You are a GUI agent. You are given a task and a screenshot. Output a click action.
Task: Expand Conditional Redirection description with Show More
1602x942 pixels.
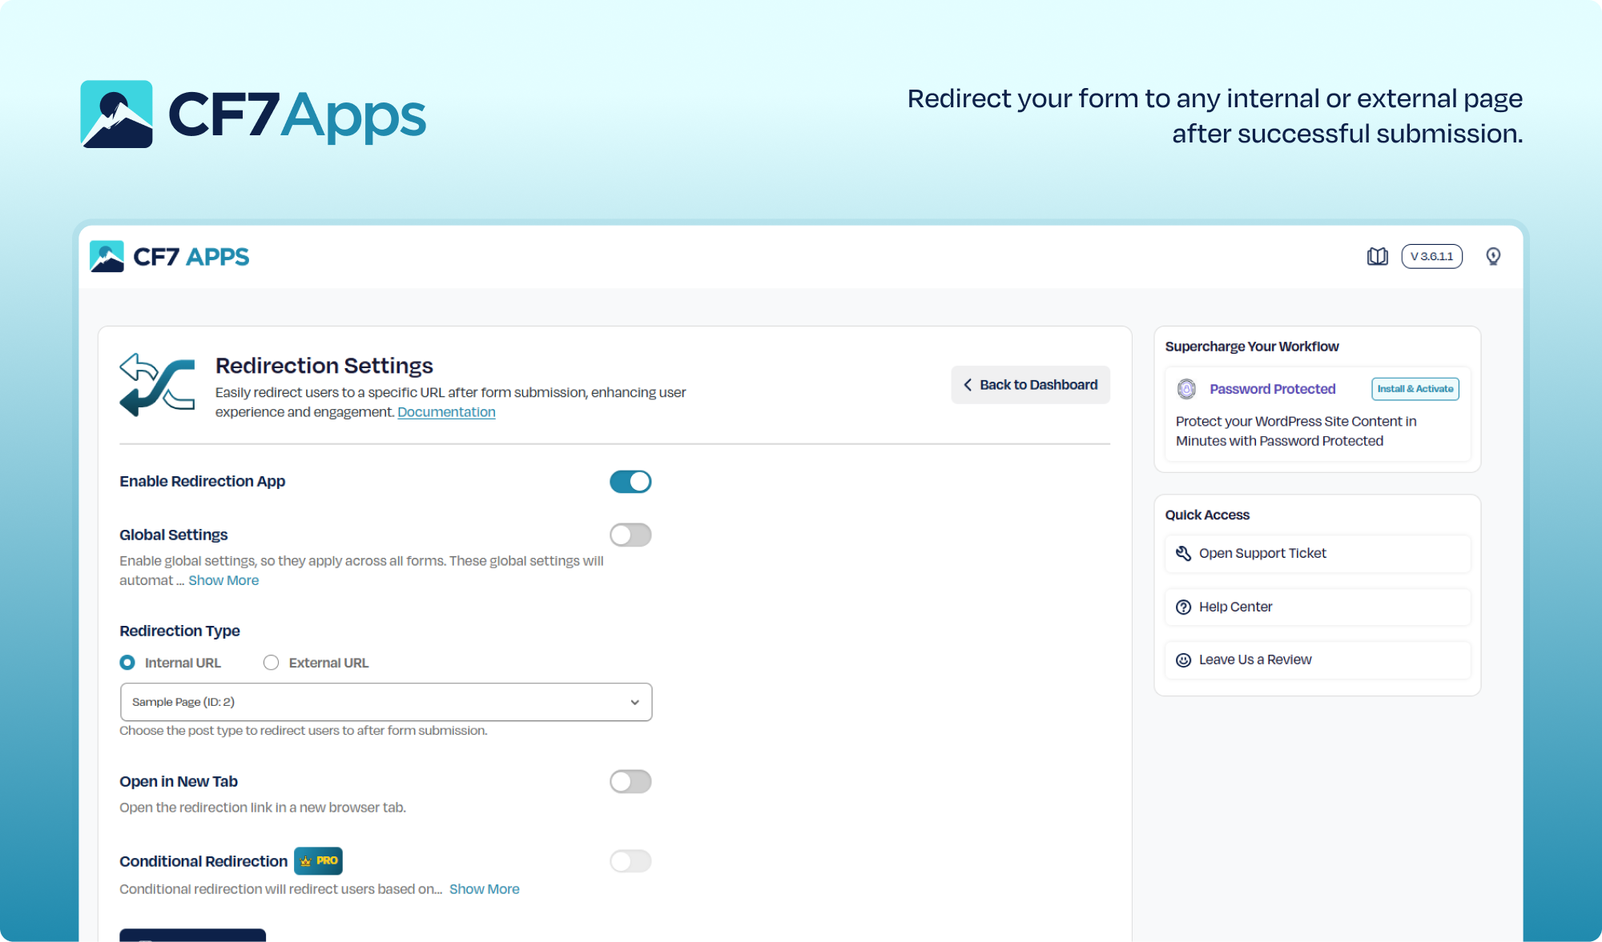485,889
